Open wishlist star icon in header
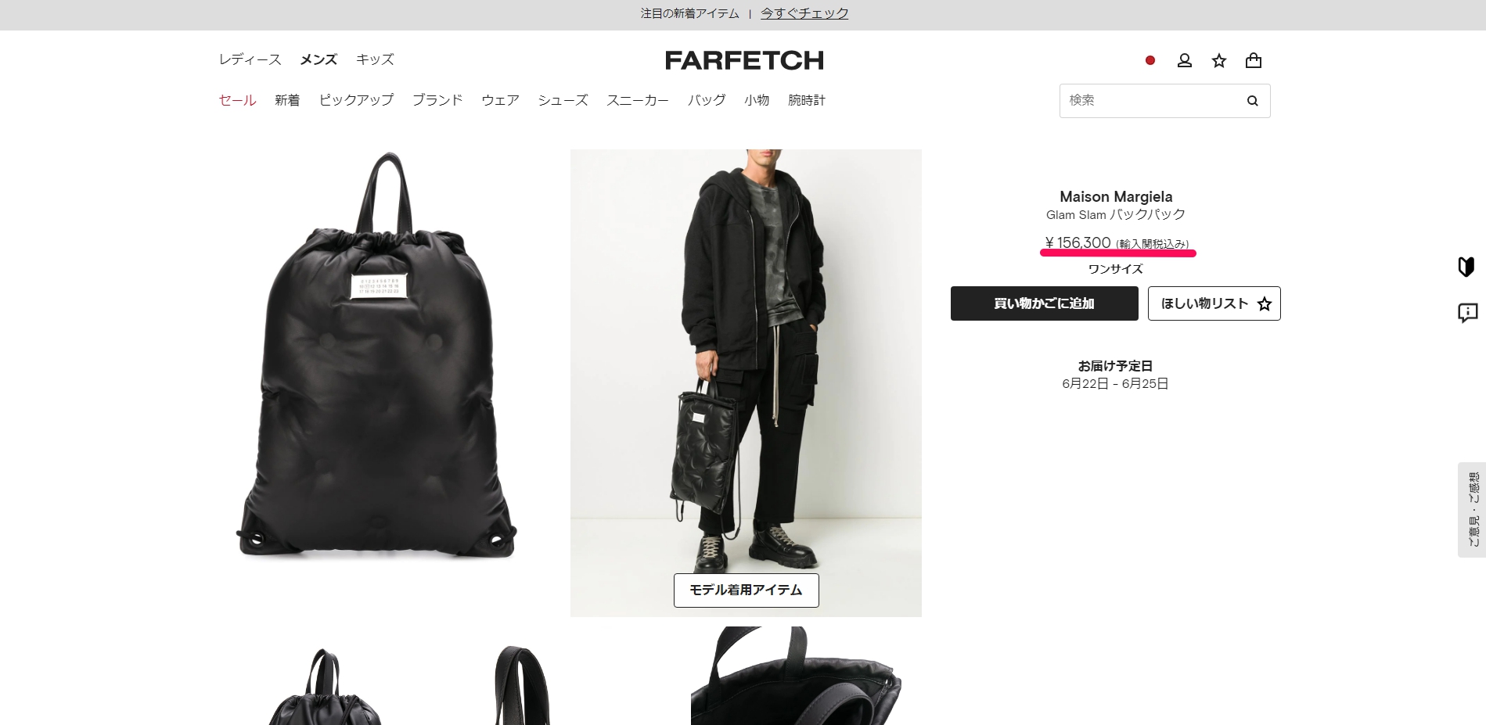The width and height of the screenshot is (1486, 725). click(x=1219, y=60)
